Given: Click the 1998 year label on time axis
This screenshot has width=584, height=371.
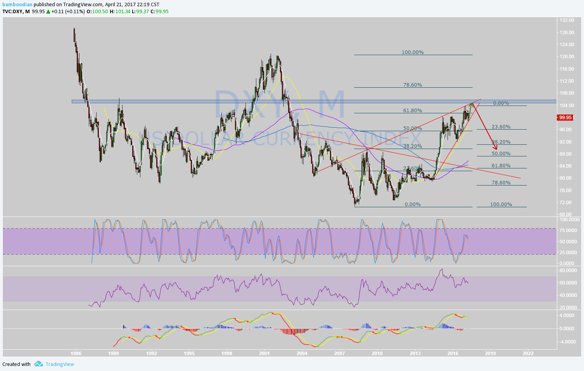Looking at the screenshot, I should pyautogui.click(x=227, y=354).
